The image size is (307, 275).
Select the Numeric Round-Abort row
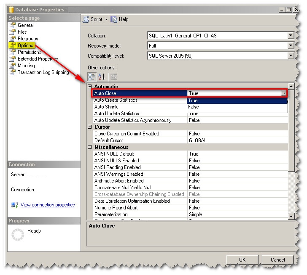190,208
